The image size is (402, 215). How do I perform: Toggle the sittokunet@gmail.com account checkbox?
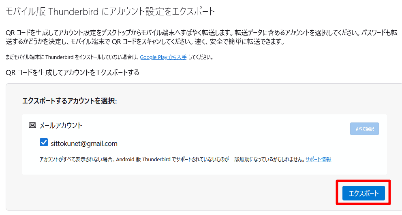(x=44, y=143)
